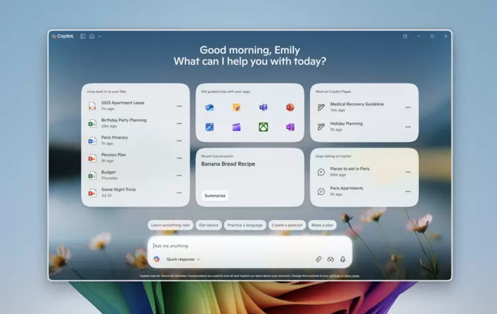Open the dropdown chevron next to Home icon
The height and width of the screenshot is (314, 497).
(99, 36)
